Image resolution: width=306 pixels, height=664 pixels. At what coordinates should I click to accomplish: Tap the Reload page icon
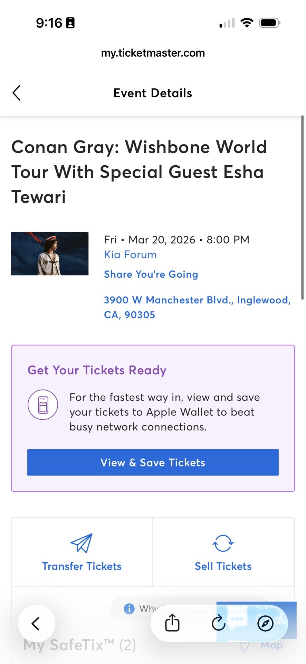coord(219,624)
